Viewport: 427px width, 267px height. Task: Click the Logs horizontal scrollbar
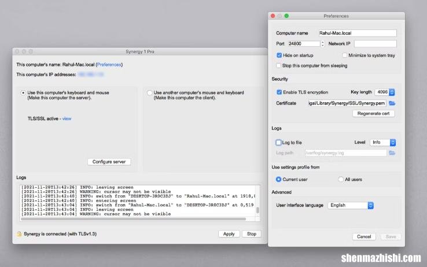pos(134,219)
